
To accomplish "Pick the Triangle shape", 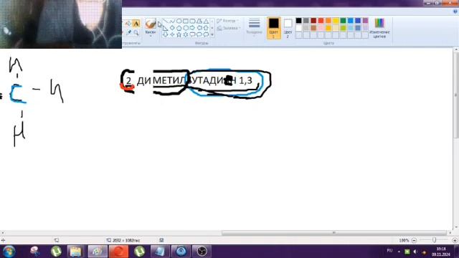I will click(206, 21).
